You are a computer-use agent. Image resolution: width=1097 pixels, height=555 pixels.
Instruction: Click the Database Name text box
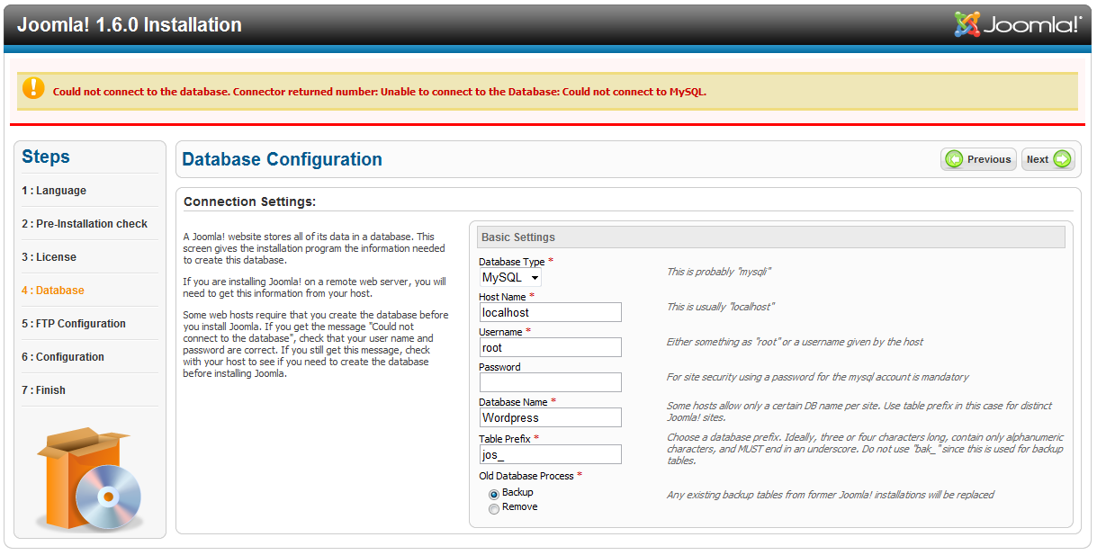(550, 417)
